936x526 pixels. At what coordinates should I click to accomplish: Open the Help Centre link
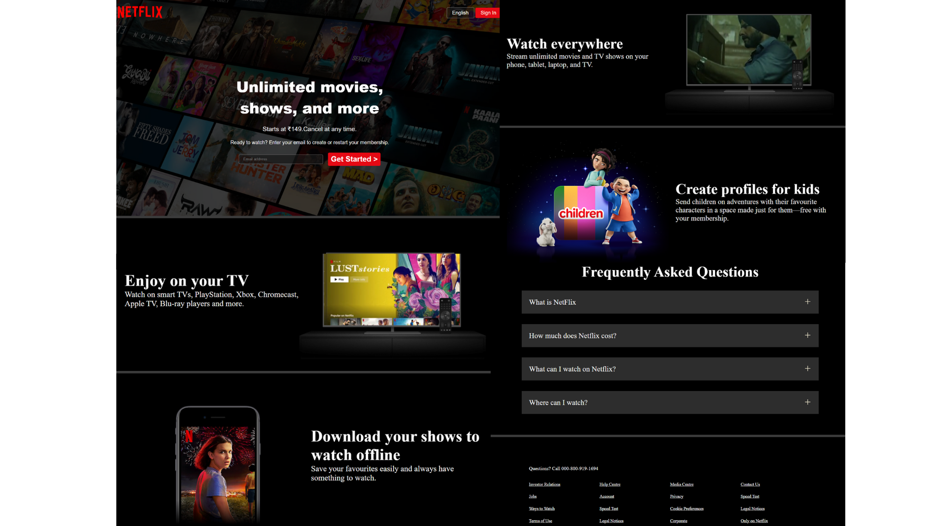tap(610, 484)
